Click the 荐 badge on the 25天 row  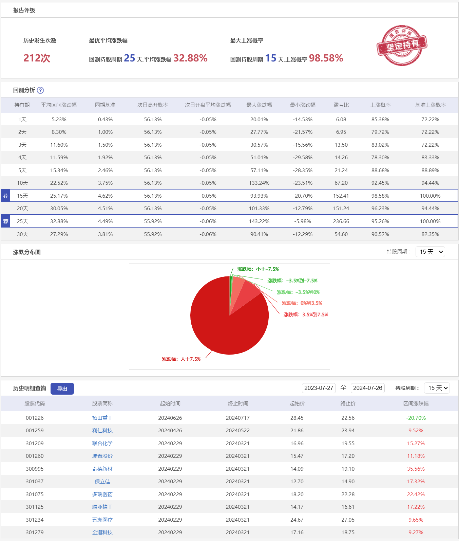coord(6,221)
